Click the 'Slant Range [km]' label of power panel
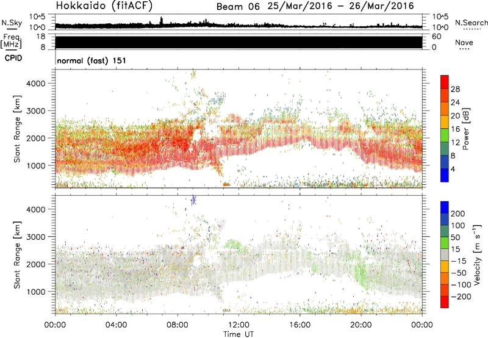This screenshot has height=338, width=488. point(17,129)
